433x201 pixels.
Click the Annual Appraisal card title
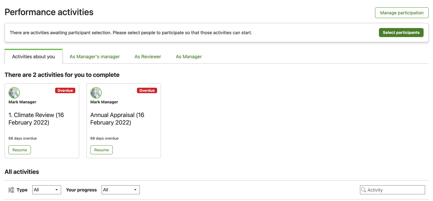pos(117,119)
